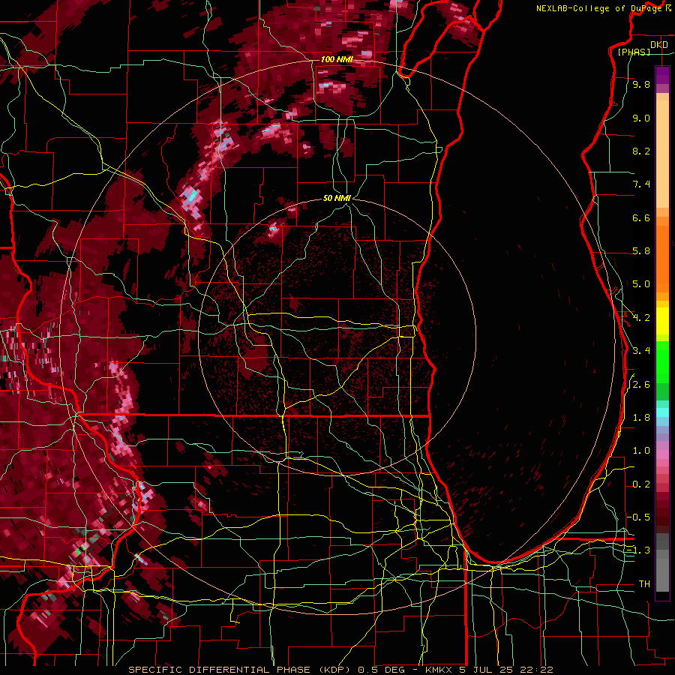Image resolution: width=675 pixels, height=675 pixels.
Task: Click the Specific Differential Phase (KDP) caption
Action: [x=241, y=670]
